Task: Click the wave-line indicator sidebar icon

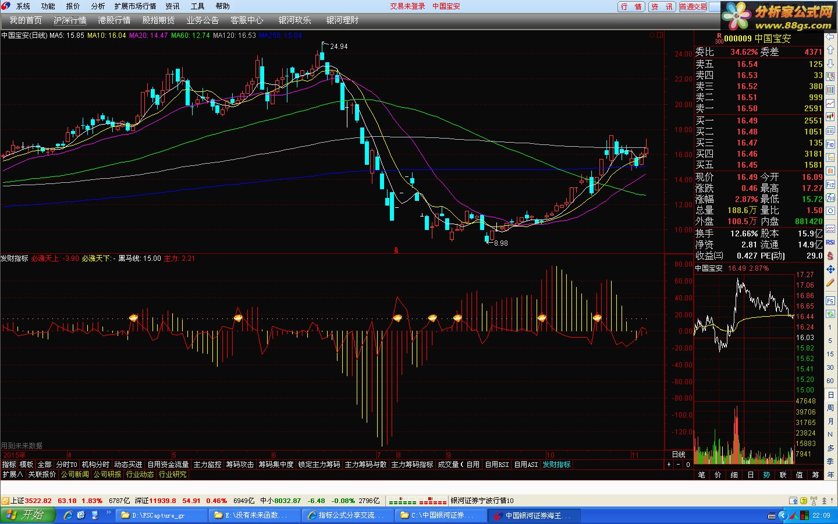Action: (x=830, y=229)
